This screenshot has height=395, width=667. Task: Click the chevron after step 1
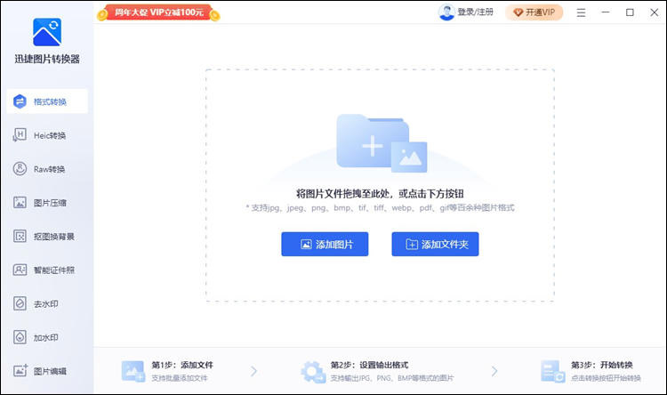pos(254,371)
